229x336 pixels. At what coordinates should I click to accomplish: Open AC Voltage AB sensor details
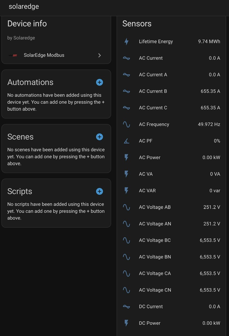click(171, 207)
